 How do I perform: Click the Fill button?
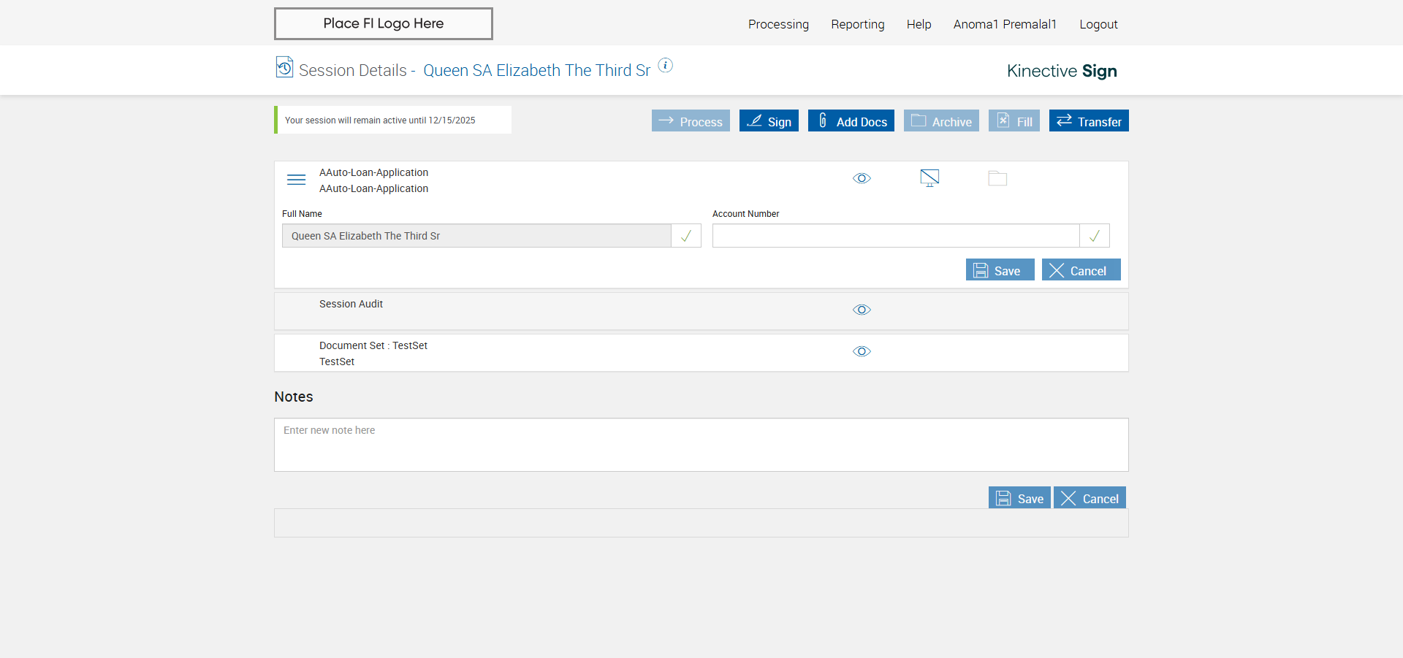pyautogui.click(x=1014, y=120)
